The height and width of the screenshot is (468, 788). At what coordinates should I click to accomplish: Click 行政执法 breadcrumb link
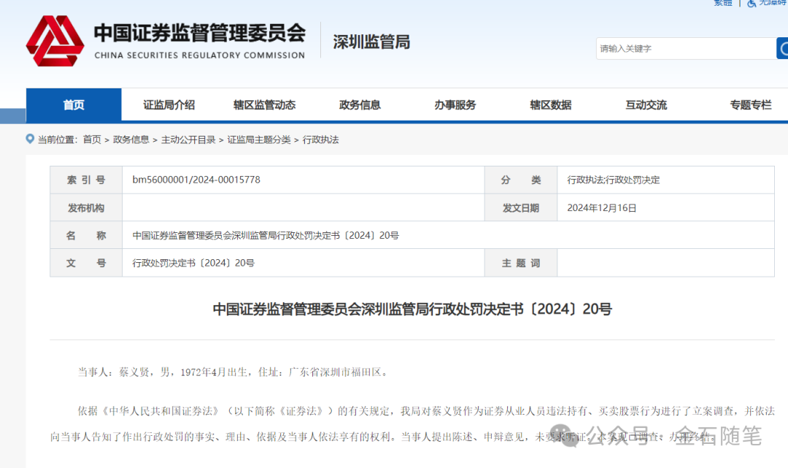pos(321,139)
